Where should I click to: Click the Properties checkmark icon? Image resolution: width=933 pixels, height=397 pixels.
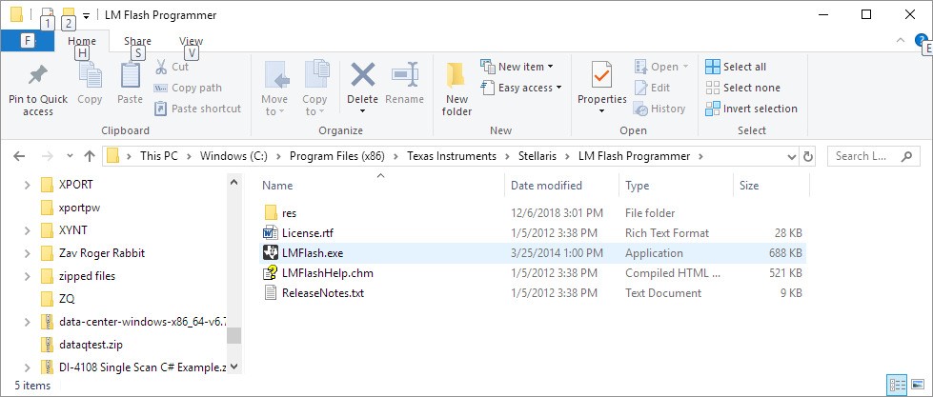601,75
